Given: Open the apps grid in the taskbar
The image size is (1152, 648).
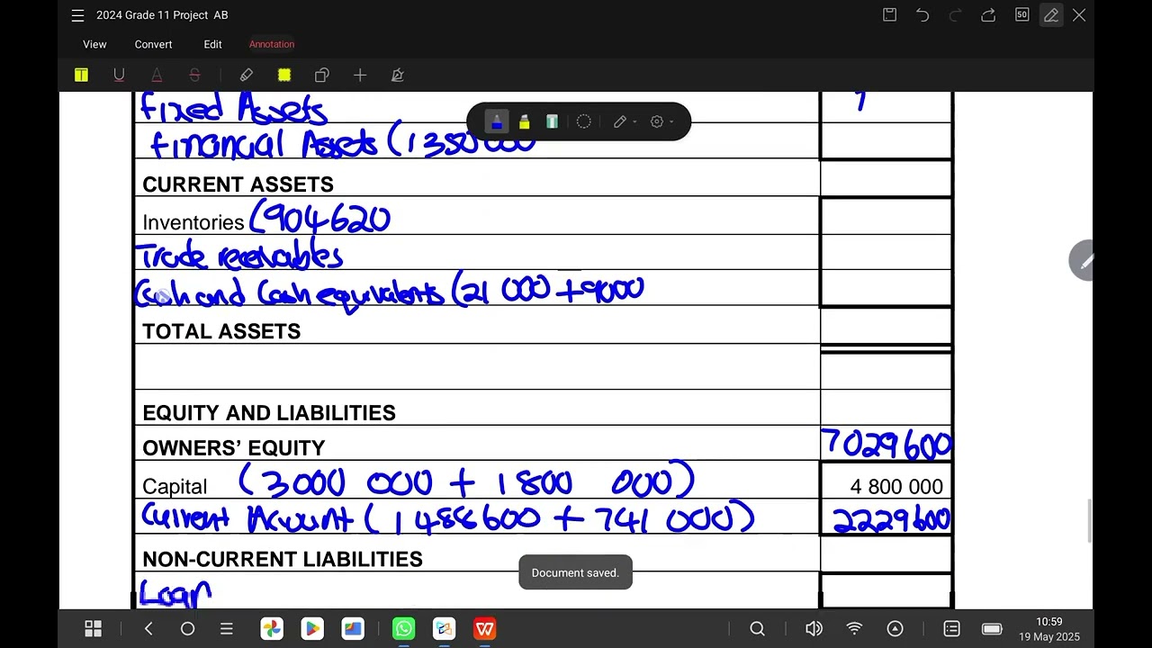Looking at the screenshot, I should (x=93, y=629).
